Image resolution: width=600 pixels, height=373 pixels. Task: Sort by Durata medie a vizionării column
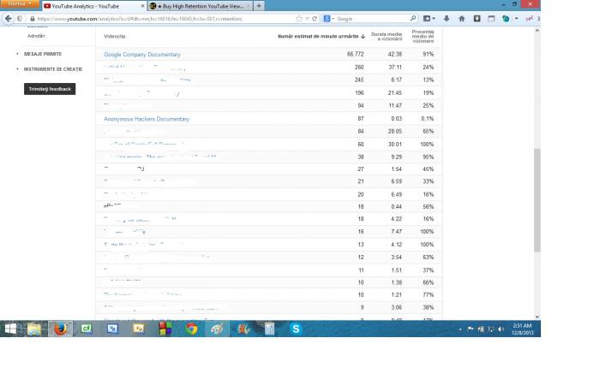click(x=387, y=36)
